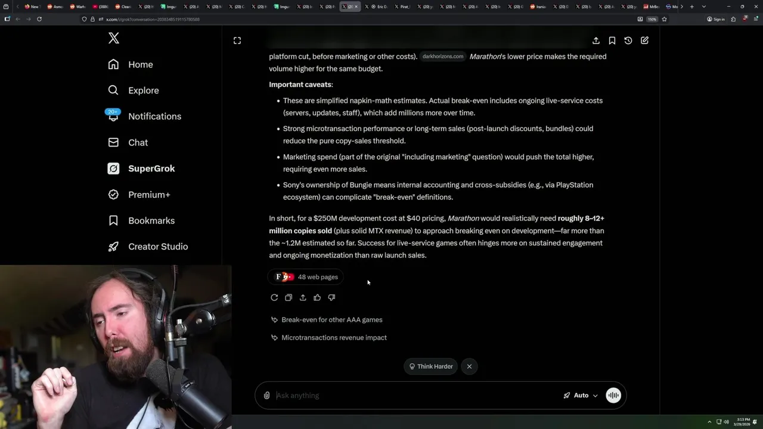This screenshot has height=429, width=763.
Task: Switch to the Irania... browser tab
Action: click(538, 7)
